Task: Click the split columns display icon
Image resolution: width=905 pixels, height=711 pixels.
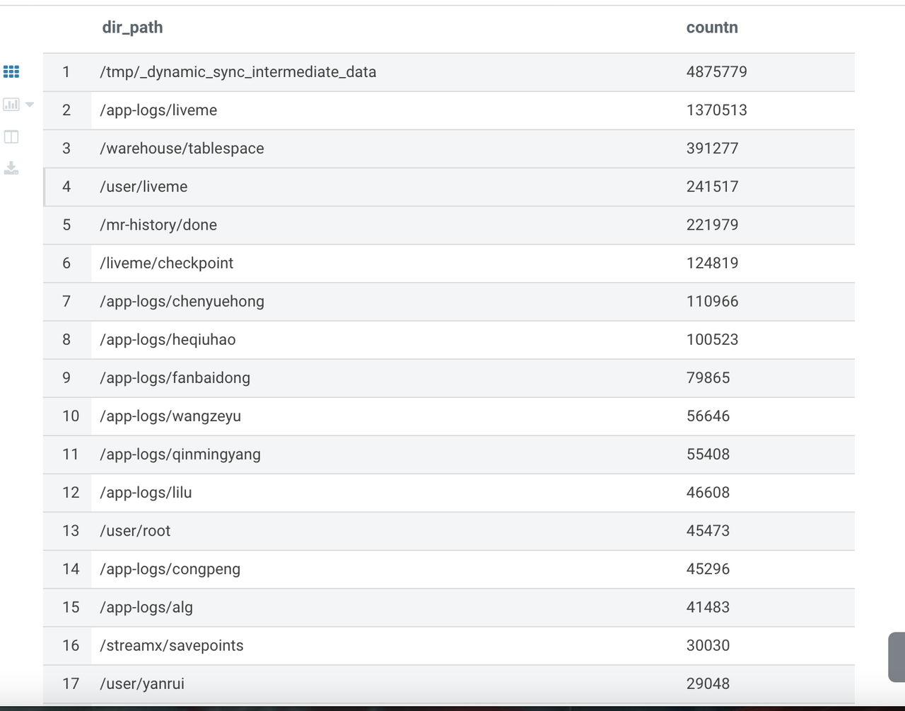Action: [x=11, y=136]
